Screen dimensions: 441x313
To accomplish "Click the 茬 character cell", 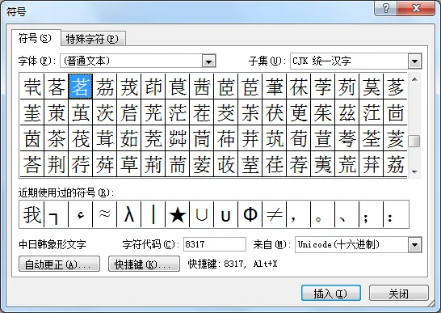I will click(202, 112).
